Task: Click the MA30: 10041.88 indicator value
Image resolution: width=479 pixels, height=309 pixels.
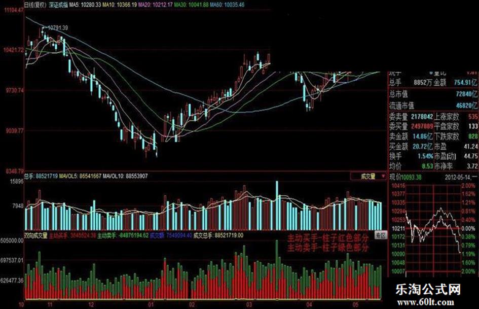Action: 191,5
